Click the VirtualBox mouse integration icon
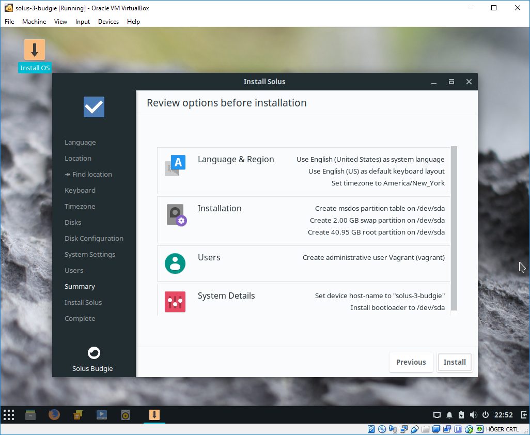This screenshot has width=530, height=435. coord(469,429)
